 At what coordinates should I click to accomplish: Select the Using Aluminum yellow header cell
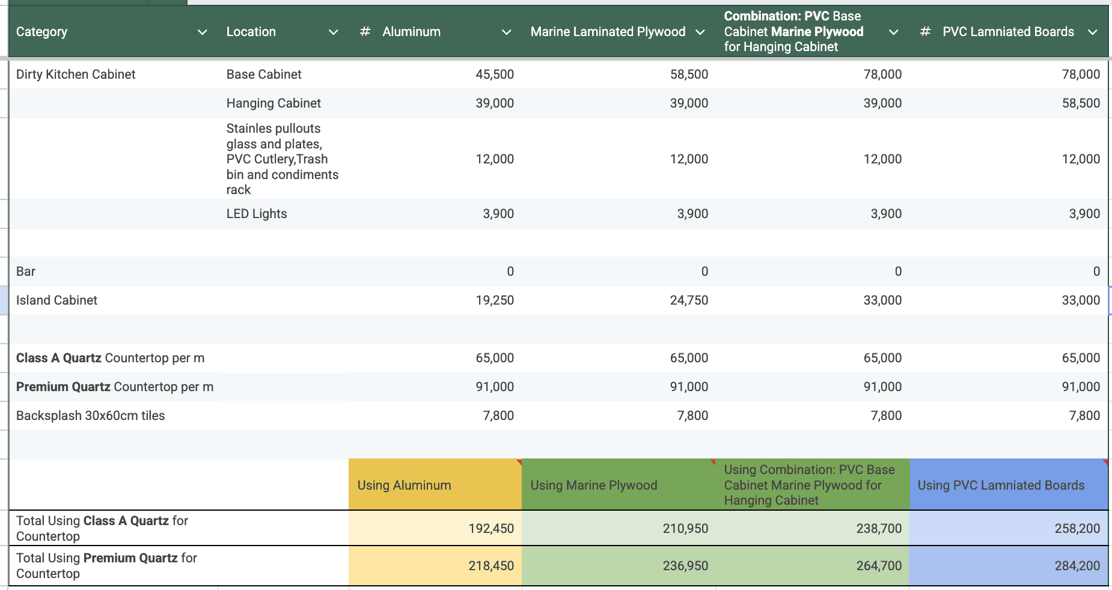tap(435, 485)
